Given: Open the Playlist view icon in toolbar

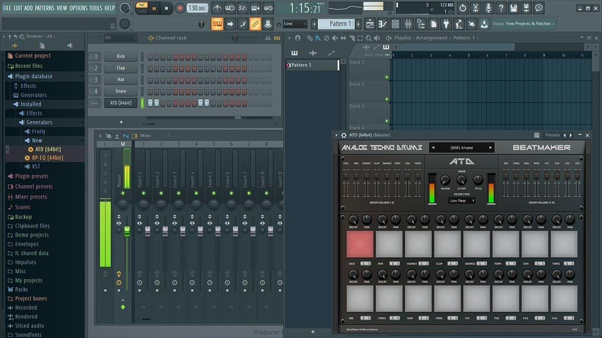Looking at the screenshot, I should tap(370, 24).
